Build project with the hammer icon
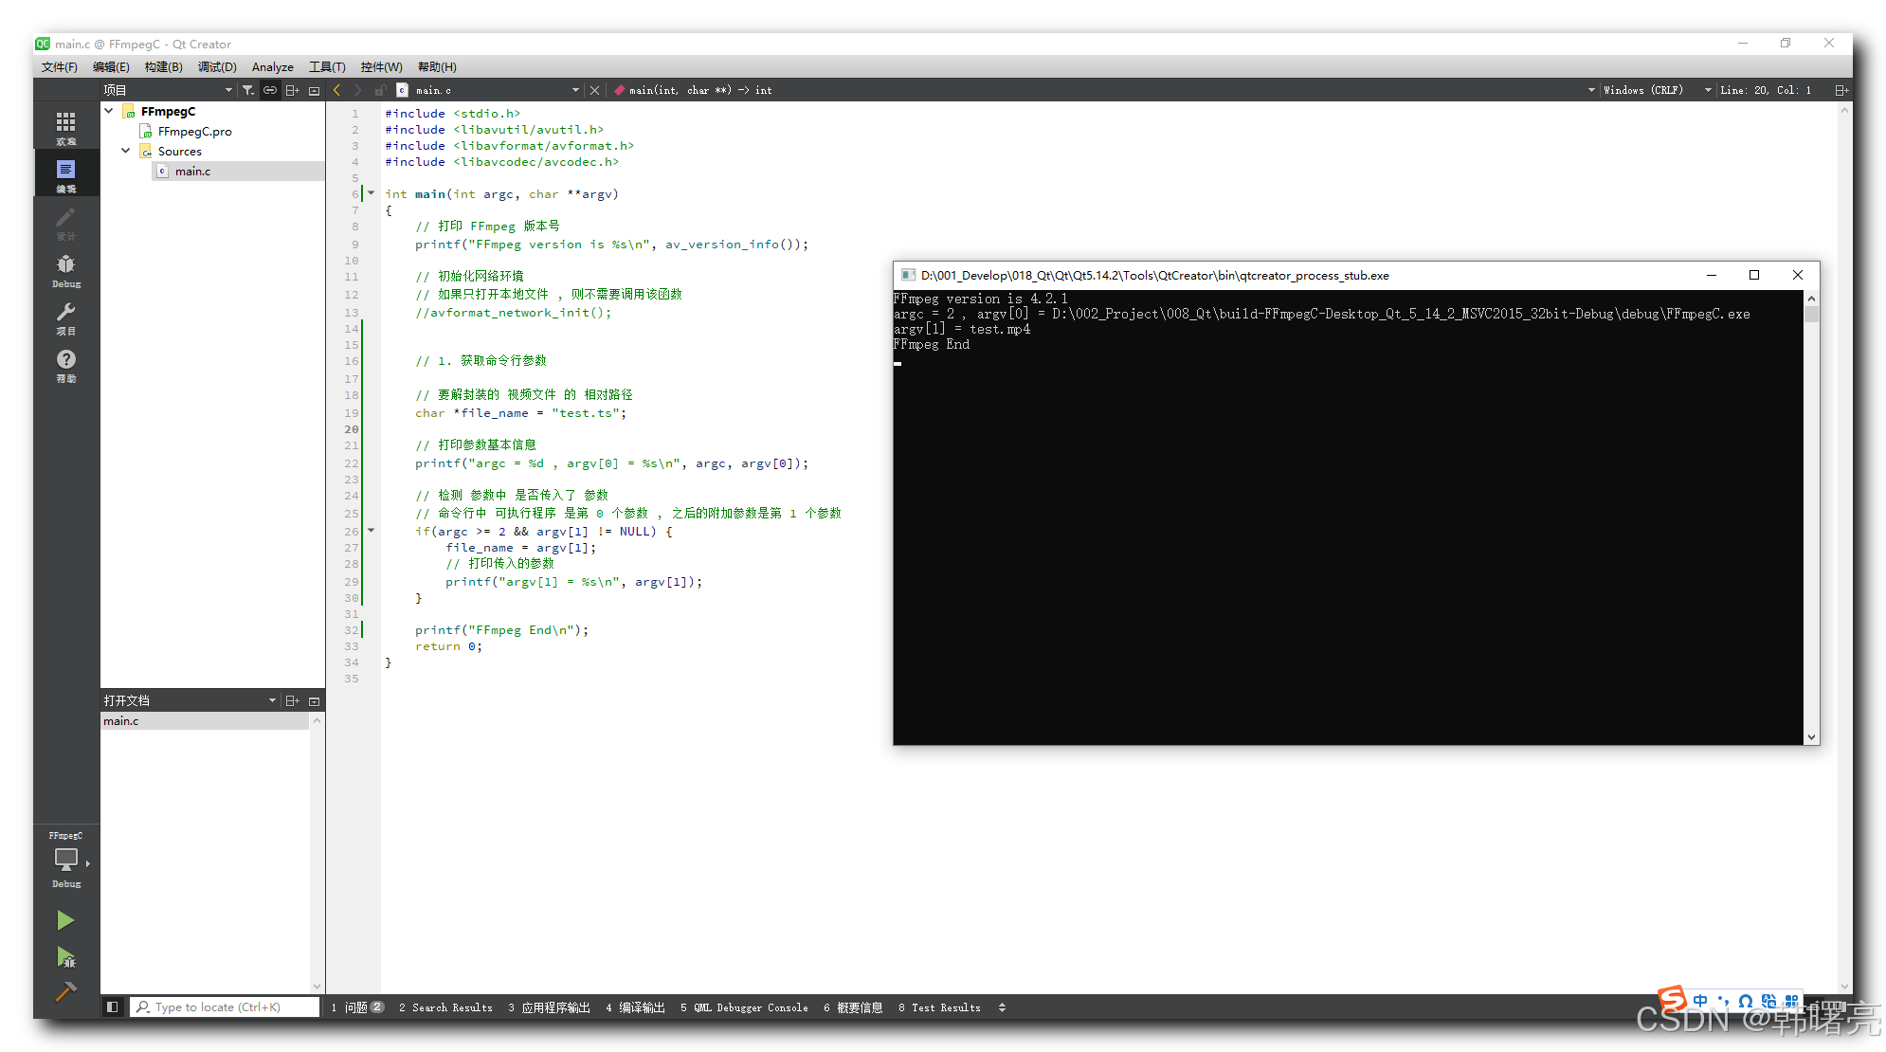The image size is (1886, 1052). click(65, 991)
